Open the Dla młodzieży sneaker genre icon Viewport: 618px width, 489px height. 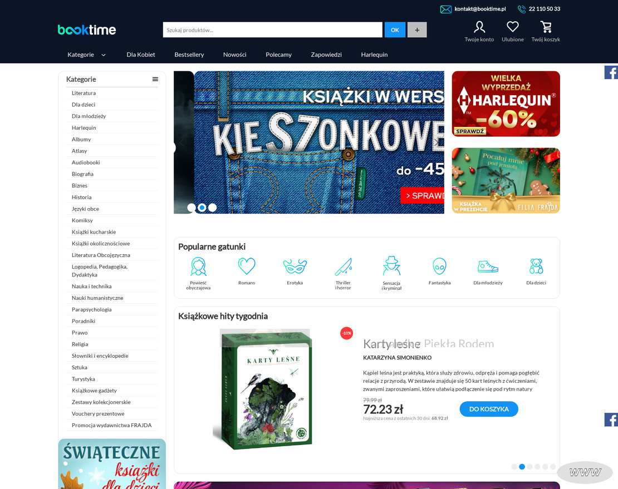click(488, 266)
